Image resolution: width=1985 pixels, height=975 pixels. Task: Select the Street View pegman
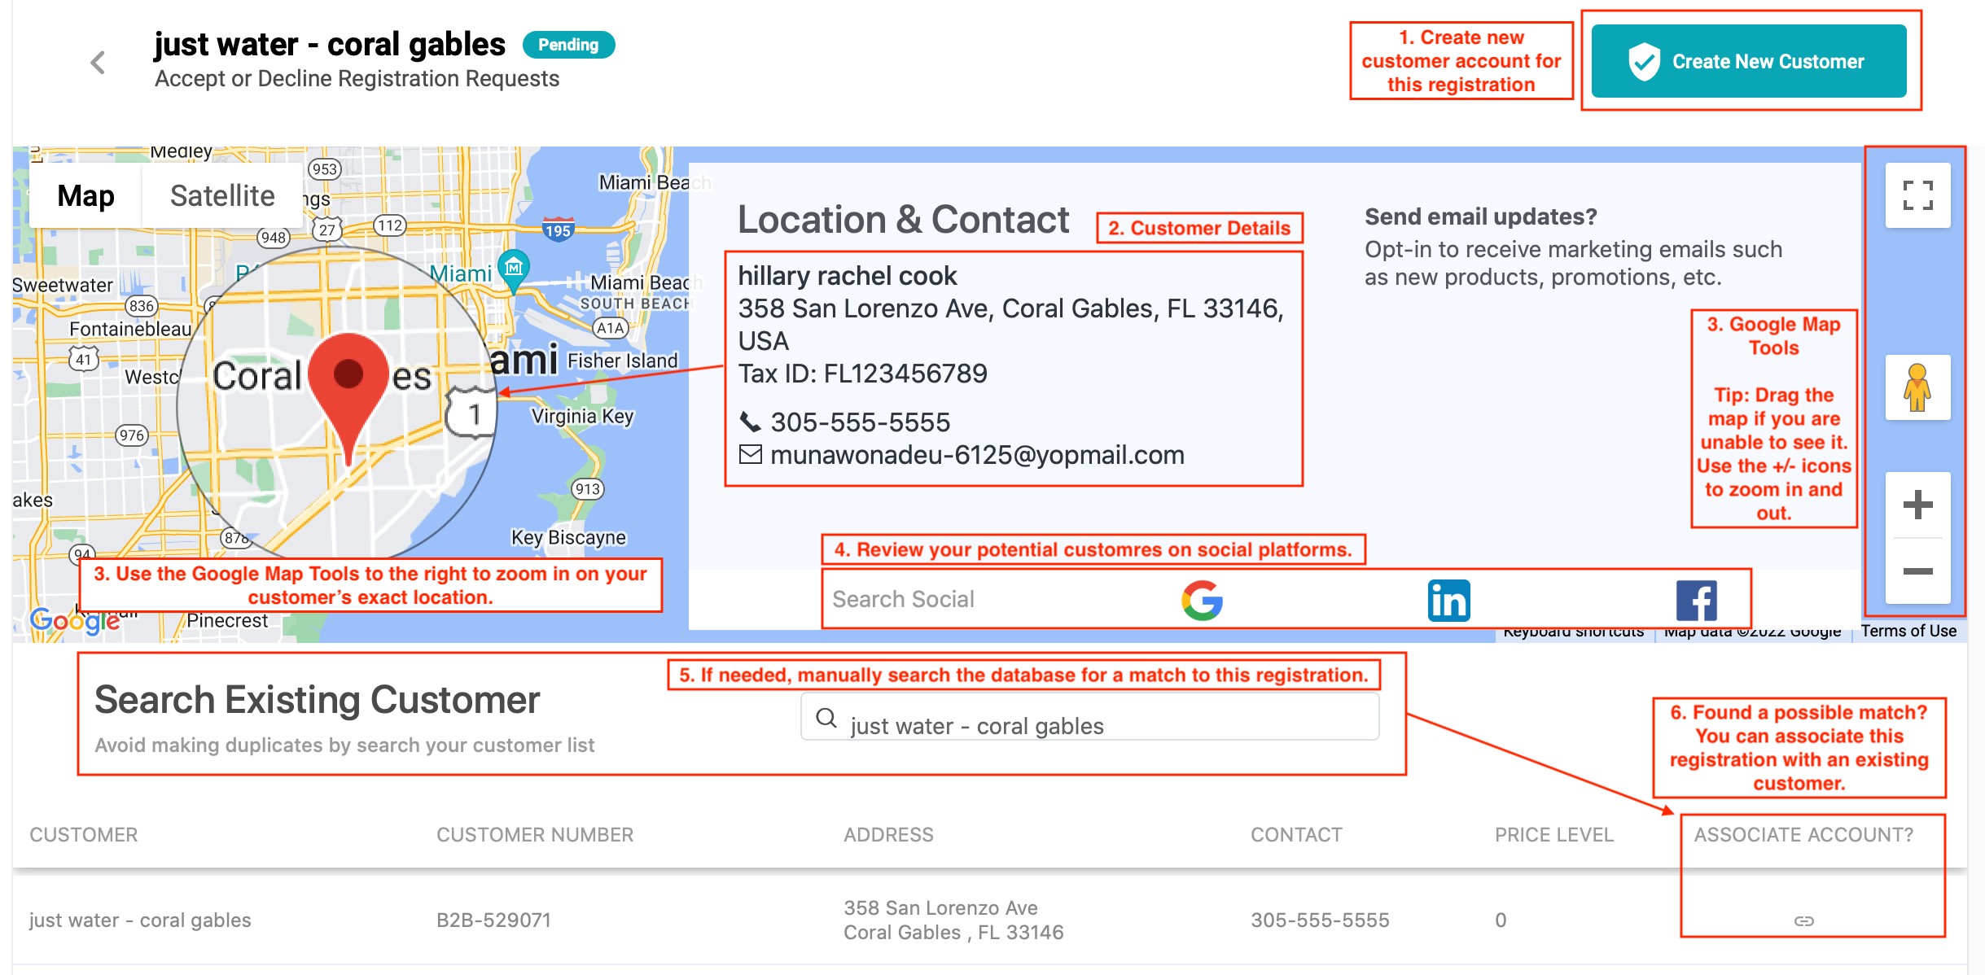1917,387
